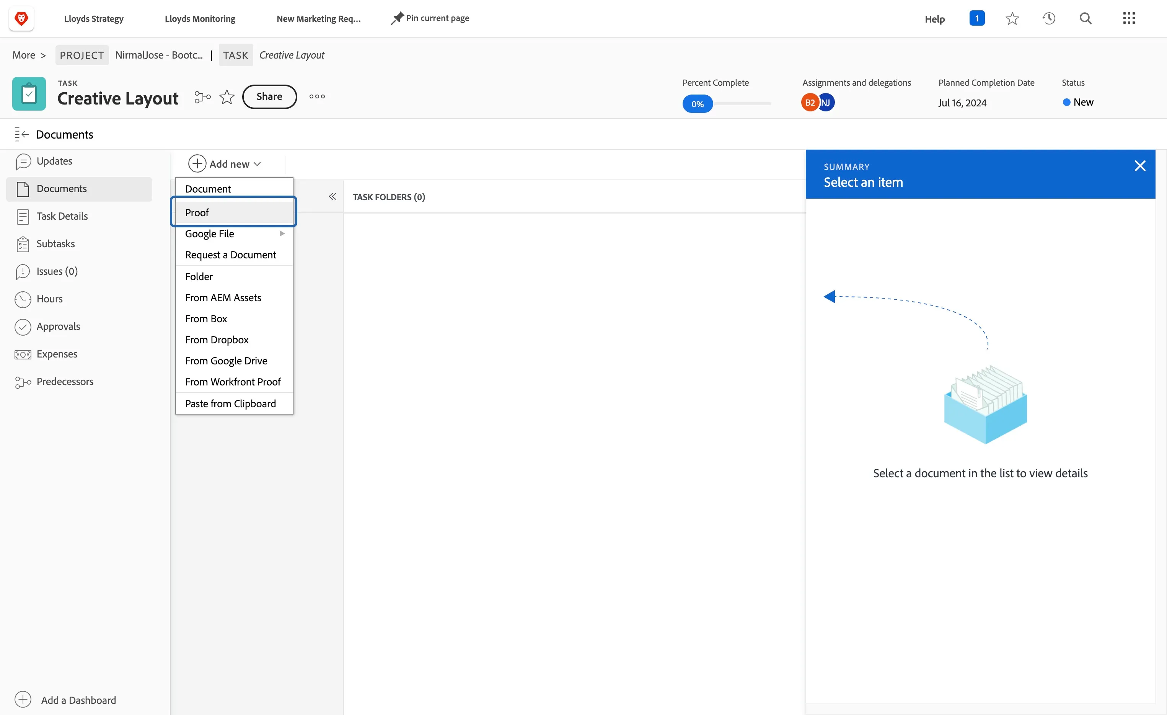
Task: Open favorites star in top bar
Action: (x=1012, y=18)
